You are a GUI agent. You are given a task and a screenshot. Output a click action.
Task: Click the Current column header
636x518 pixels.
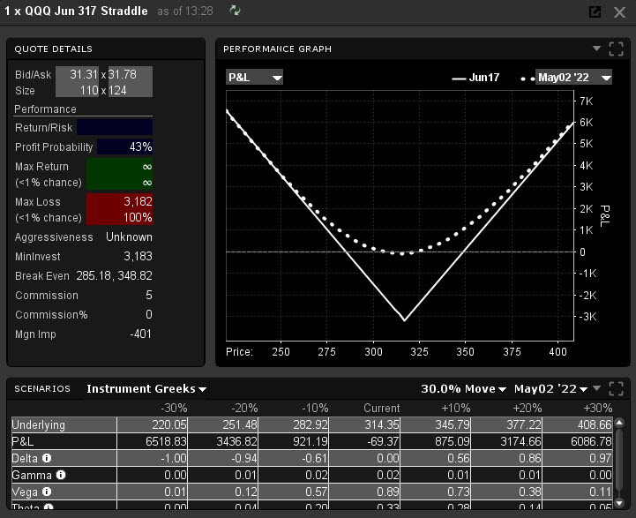(381, 408)
